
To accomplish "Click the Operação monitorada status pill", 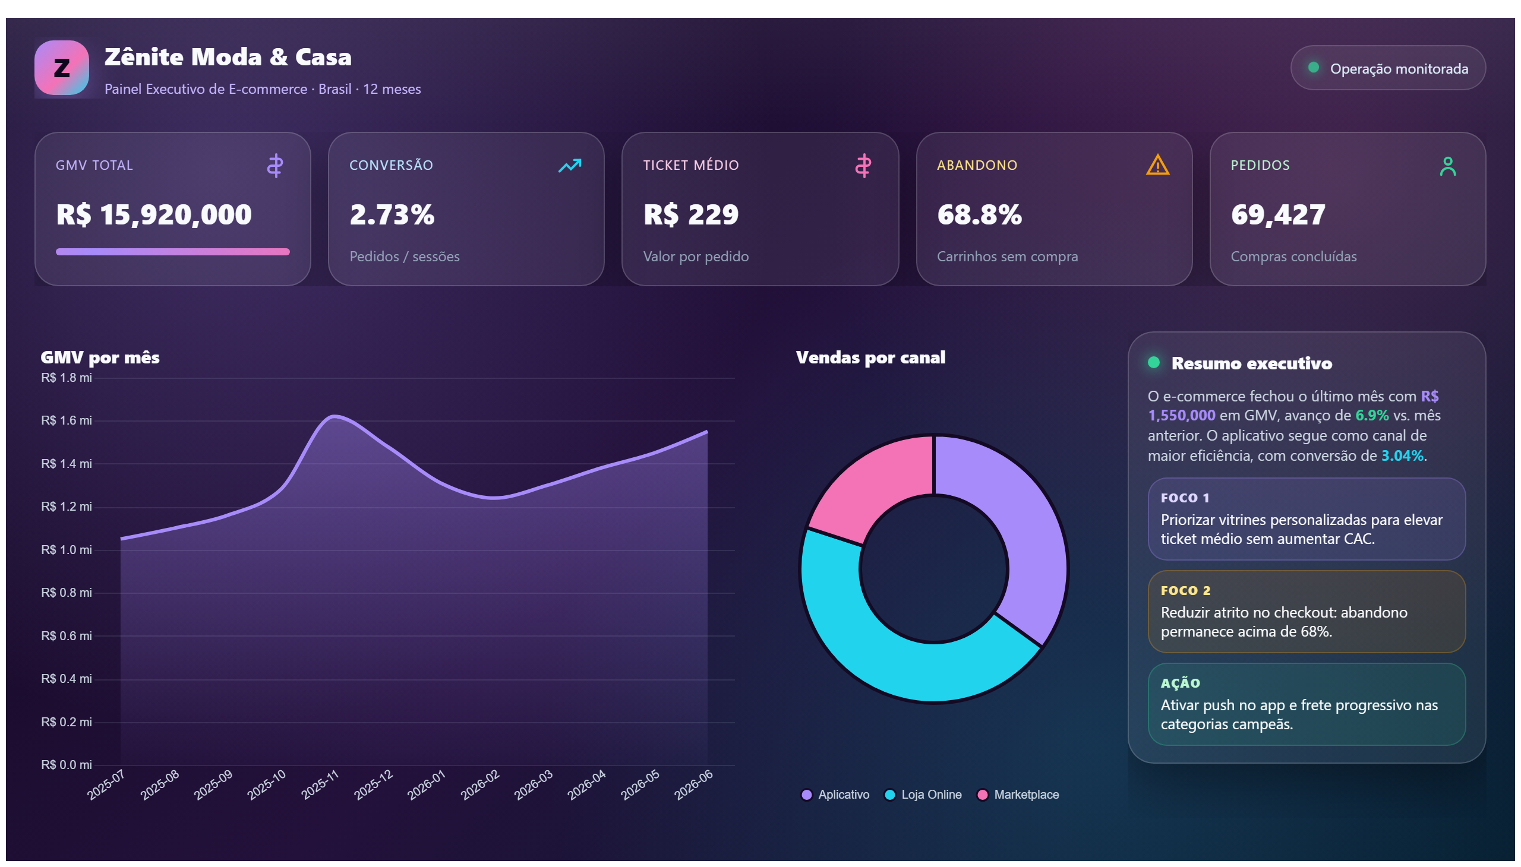I will click(x=1387, y=68).
